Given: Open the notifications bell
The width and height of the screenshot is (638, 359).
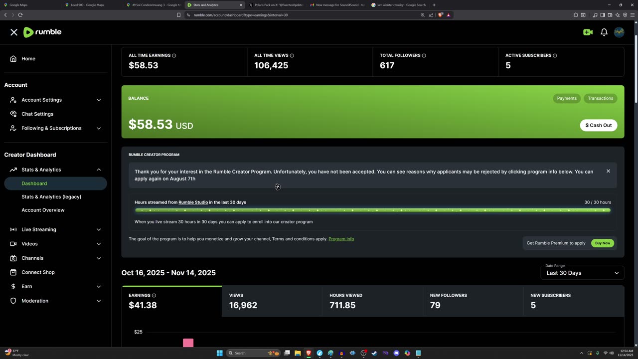Looking at the screenshot, I should 604,32.
